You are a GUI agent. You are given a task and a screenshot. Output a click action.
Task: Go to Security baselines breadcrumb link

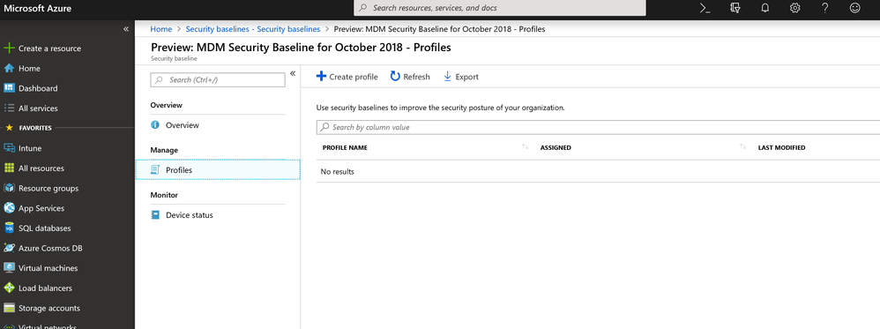click(x=253, y=28)
